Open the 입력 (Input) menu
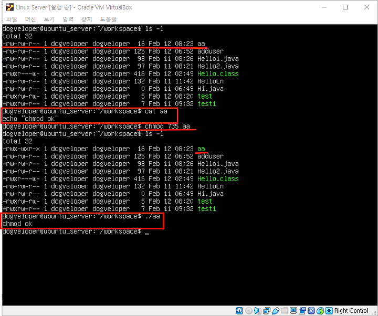Image resolution: width=378 pixels, height=316 pixels. point(68,19)
